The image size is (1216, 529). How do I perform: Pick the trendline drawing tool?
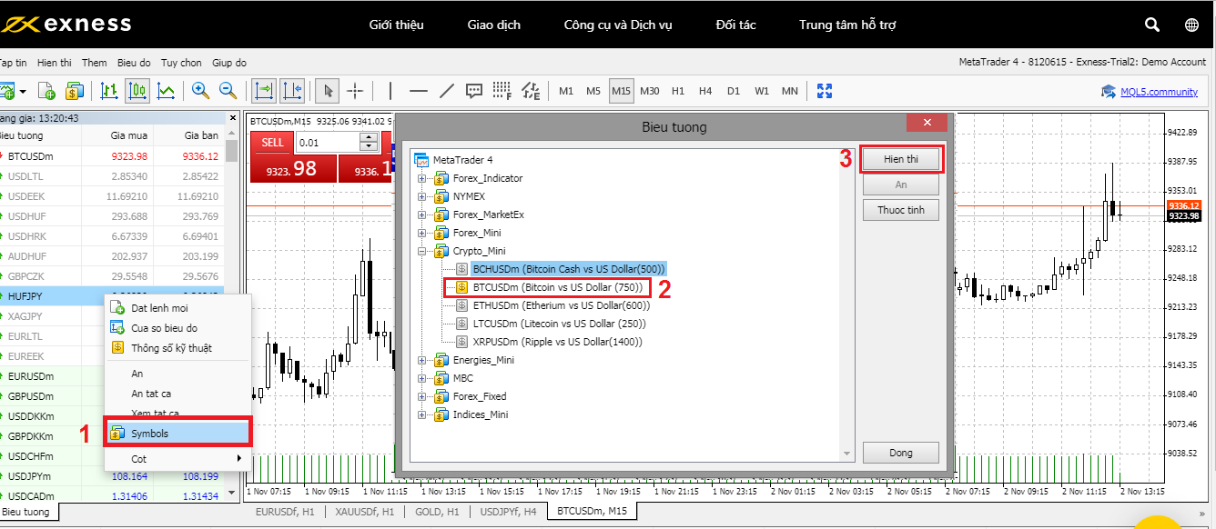[x=447, y=91]
